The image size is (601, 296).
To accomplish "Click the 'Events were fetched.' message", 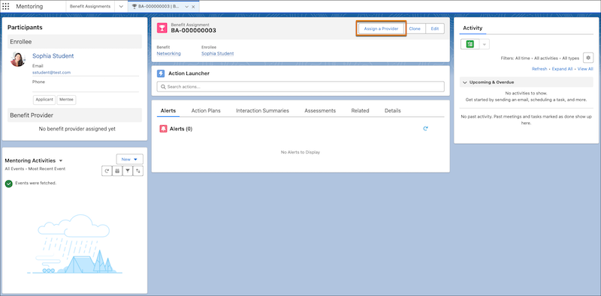I will [x=35, y=183].
